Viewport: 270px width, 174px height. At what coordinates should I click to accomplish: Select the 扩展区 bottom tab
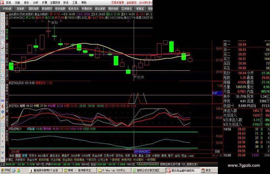point(10,160)
